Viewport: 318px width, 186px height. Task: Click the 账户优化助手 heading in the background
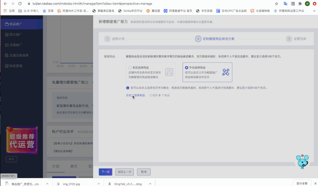[63, 132]
